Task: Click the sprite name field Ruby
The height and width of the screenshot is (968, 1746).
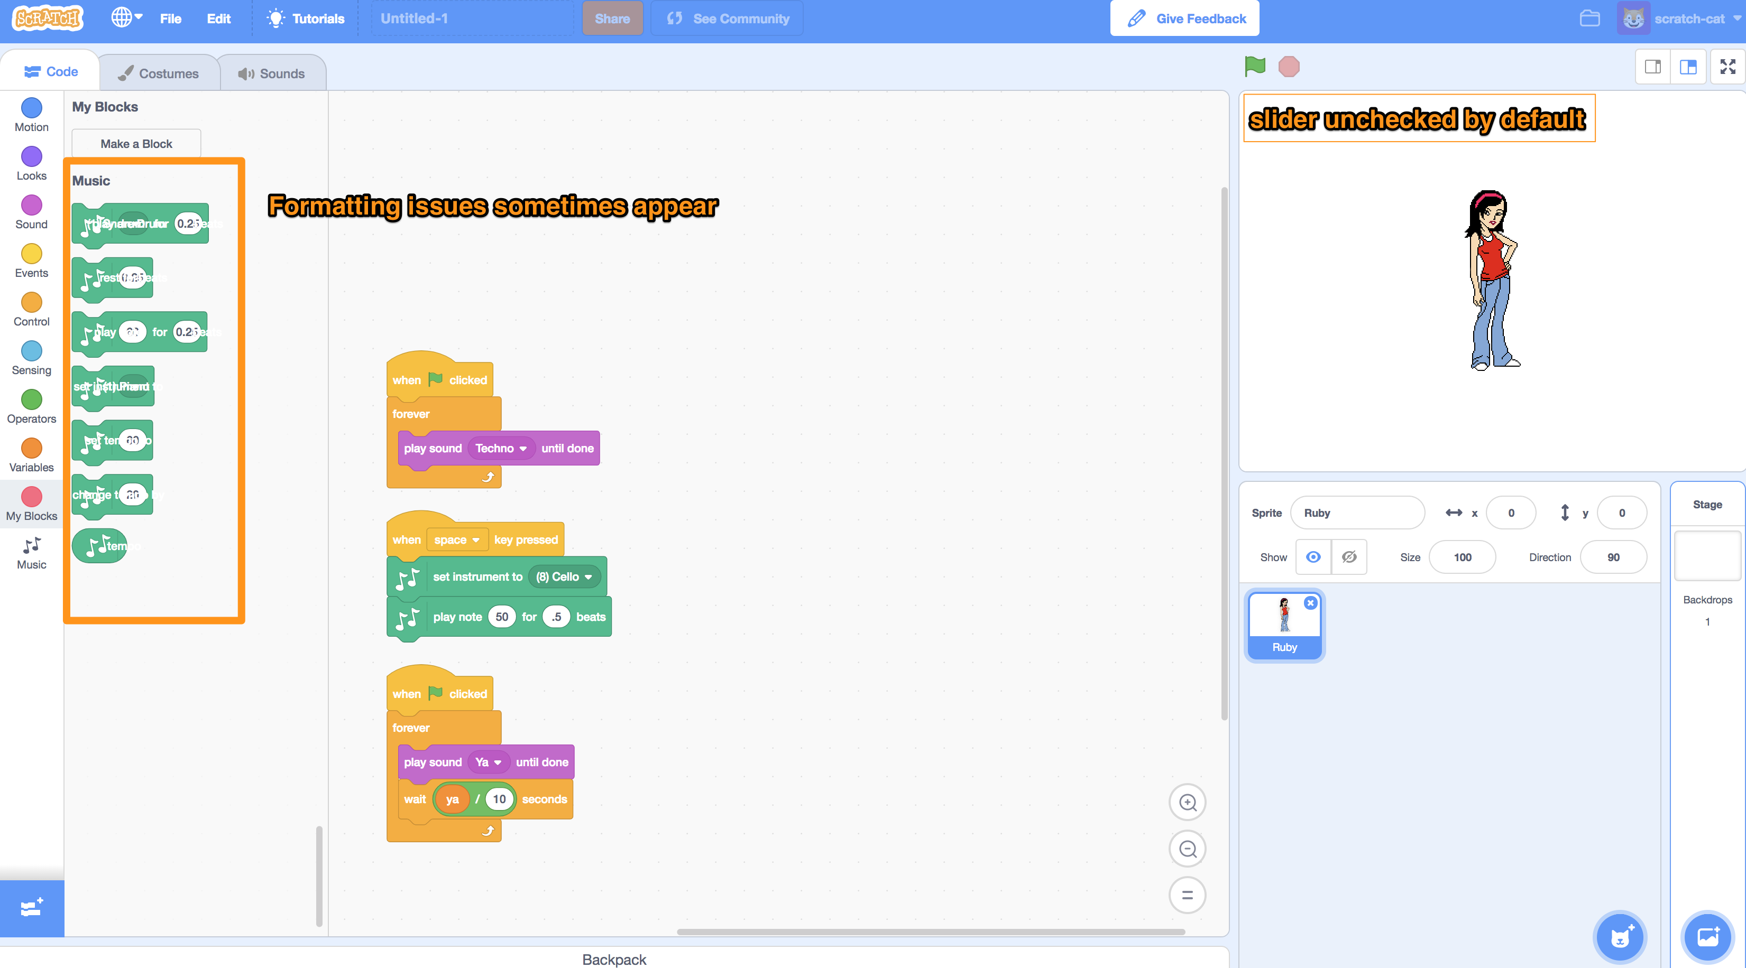Action: click(1357, 513)
